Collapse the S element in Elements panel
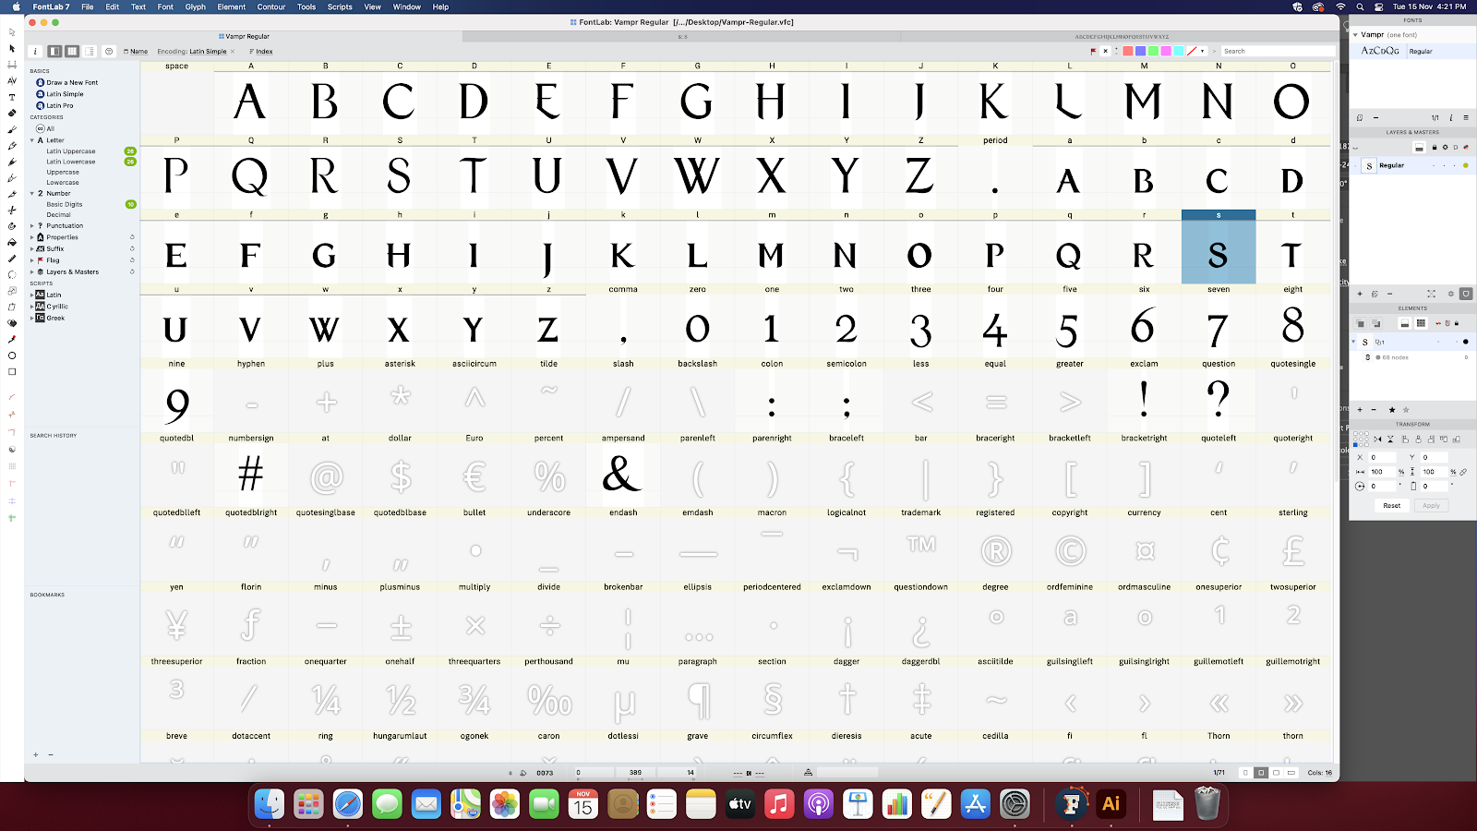Image resolution: width=1477 pixels, height=831 pixels. [1353, 342]
